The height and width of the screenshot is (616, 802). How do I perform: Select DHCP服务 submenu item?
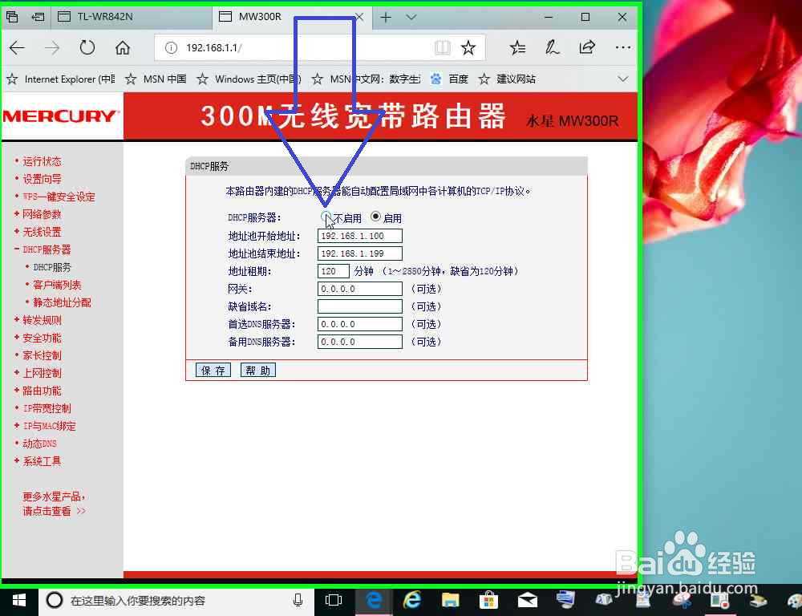coord(52,267)
